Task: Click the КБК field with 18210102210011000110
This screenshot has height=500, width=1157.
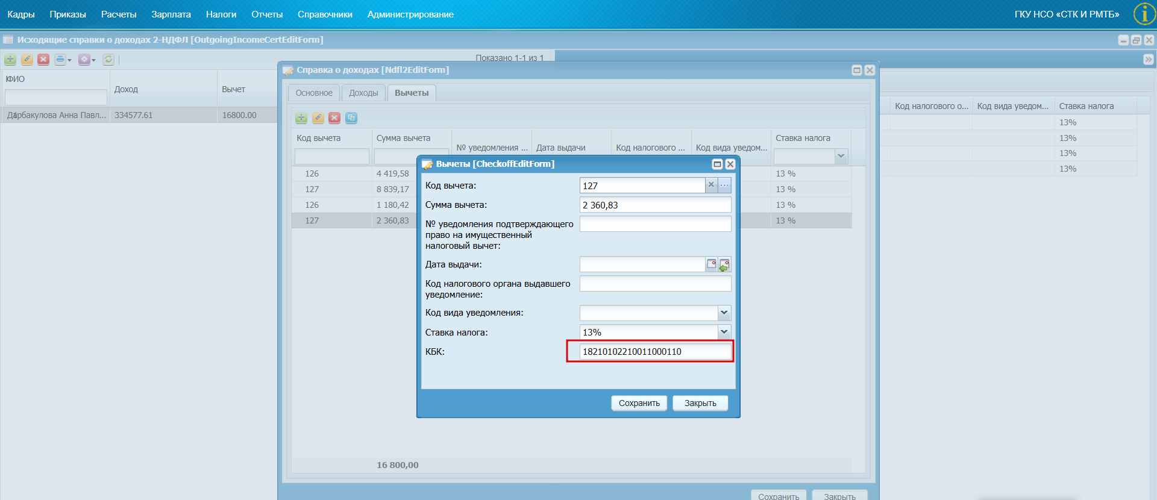Action: click(x=656, y=351)
